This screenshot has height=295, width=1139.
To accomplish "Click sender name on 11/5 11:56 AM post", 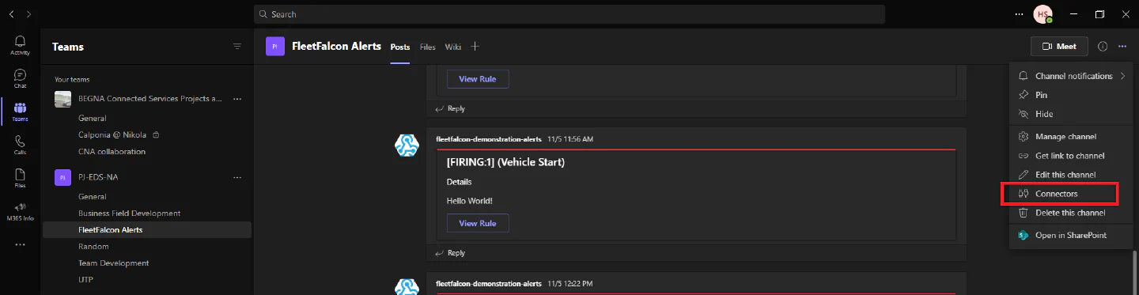I will pyautogui.click(x=488, y=139).
